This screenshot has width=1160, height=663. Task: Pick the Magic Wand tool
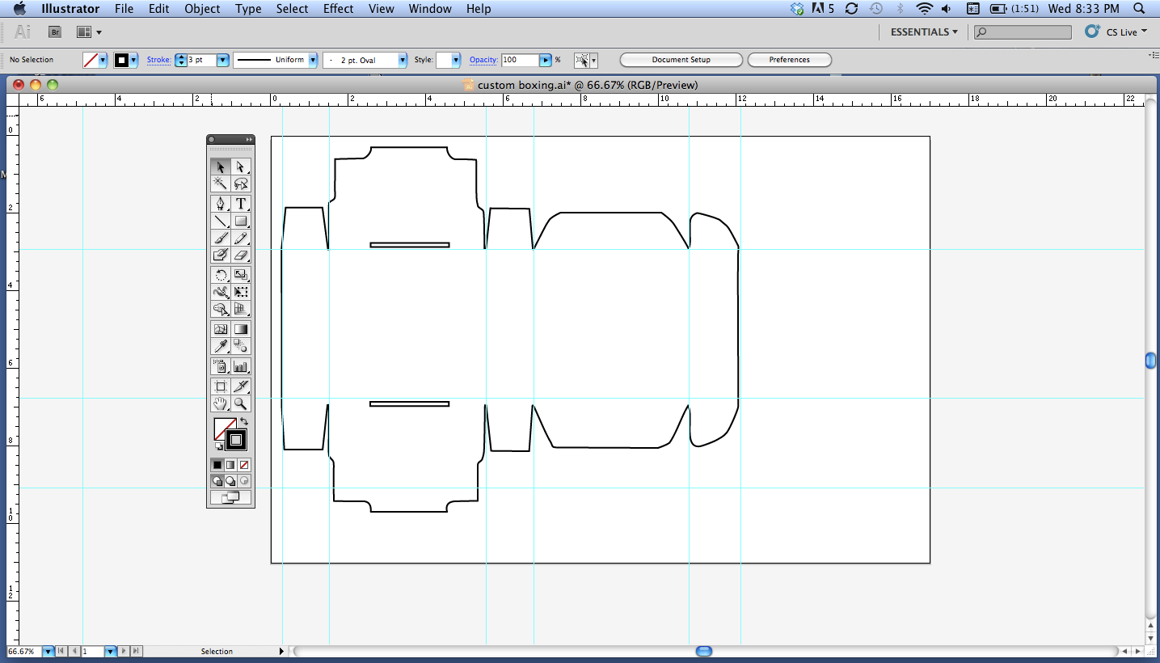point(220,184)
